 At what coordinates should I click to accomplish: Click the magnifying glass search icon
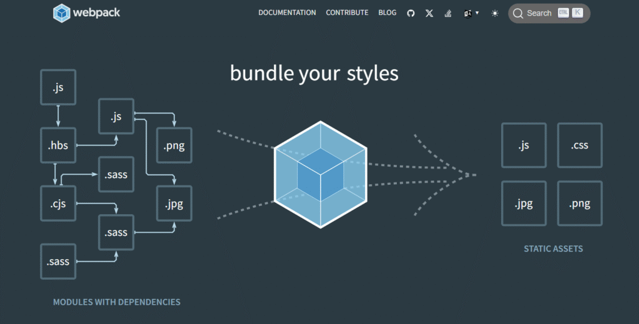tap(518, 13)
